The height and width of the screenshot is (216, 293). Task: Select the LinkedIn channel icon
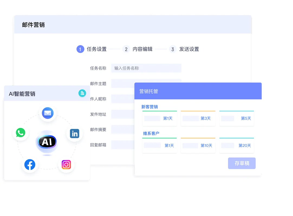pos(74,134)
